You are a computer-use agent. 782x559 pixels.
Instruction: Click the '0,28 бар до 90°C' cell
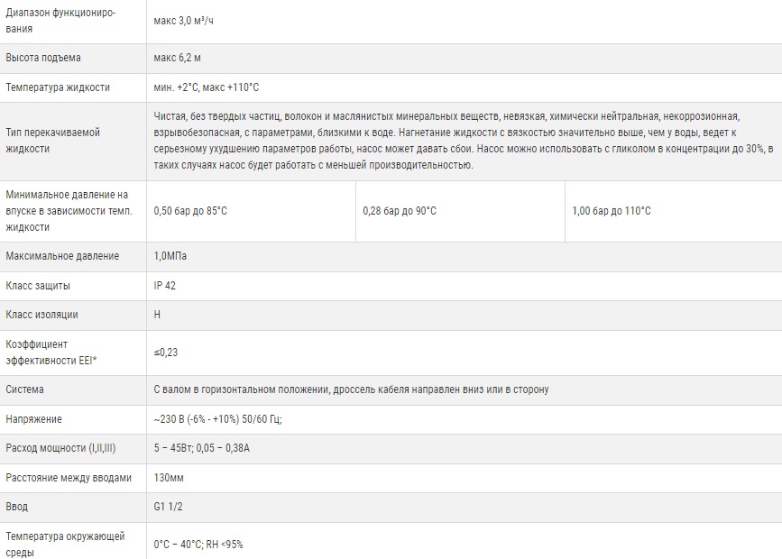coord(400,211)
